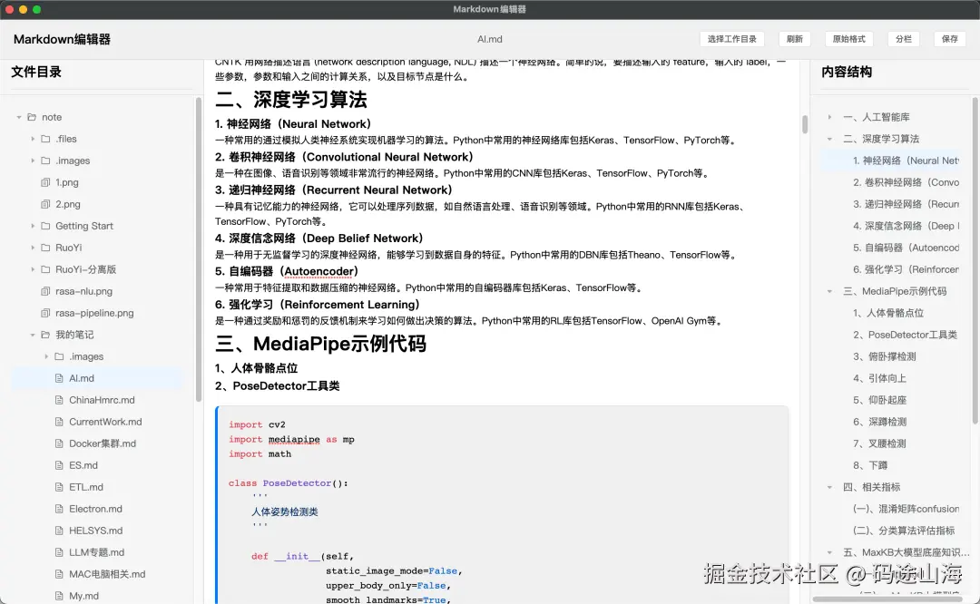Collapse the 我的笔记 folder arrow
The height and width of the screenshot is (604, 980).
tap(33, 335)
